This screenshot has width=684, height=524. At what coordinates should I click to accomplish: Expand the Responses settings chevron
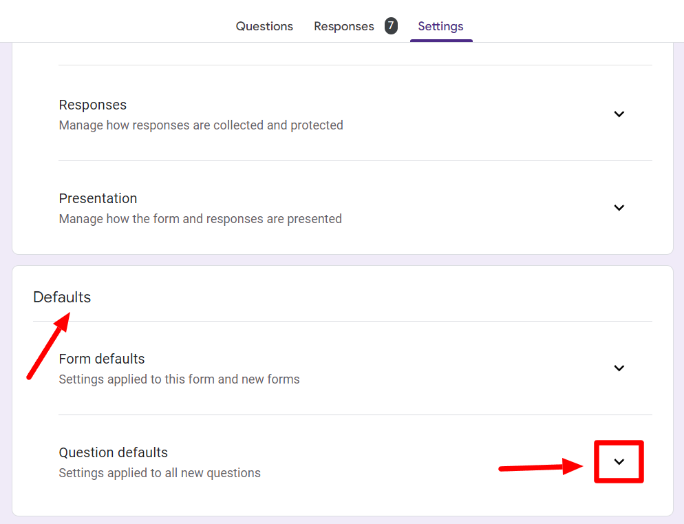(x=619, y=114)
